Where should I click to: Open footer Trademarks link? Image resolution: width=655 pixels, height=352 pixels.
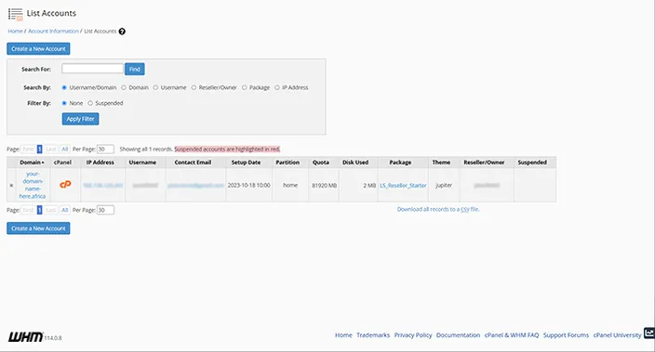click(373, 335)
